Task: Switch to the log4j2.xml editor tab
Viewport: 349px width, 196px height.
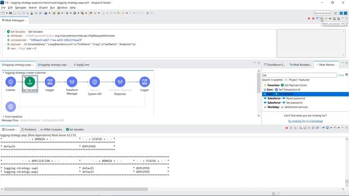Action: point(81,65)
